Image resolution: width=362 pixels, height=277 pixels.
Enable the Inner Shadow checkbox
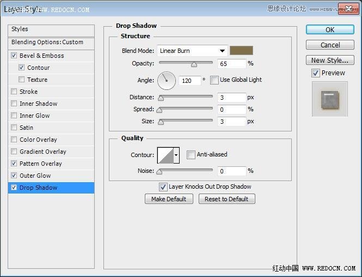(14, 104)
